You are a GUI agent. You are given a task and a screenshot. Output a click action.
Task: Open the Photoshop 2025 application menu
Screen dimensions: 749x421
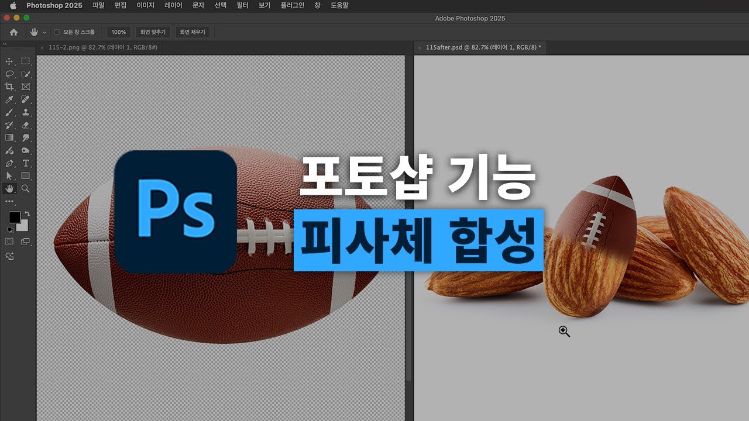(54, 5)
